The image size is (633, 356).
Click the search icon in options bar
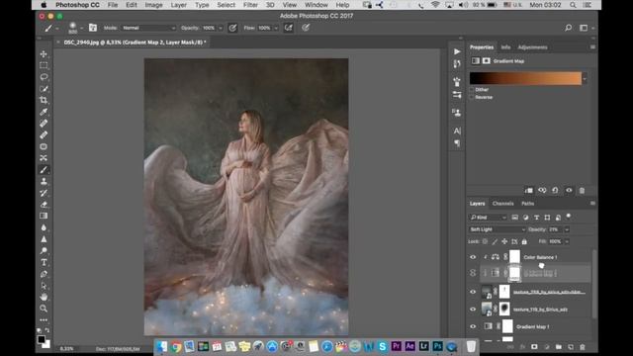tap(568, 28)
